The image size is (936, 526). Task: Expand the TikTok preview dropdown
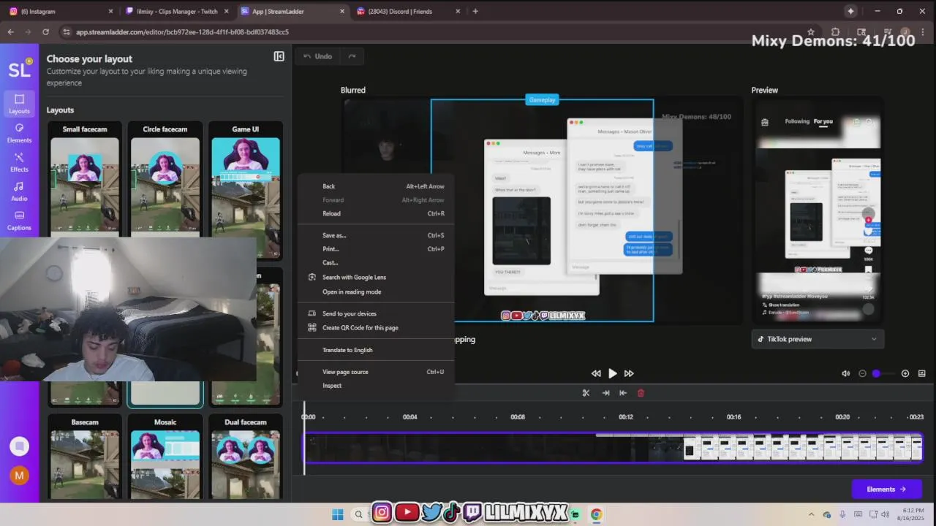click(818, 339)
